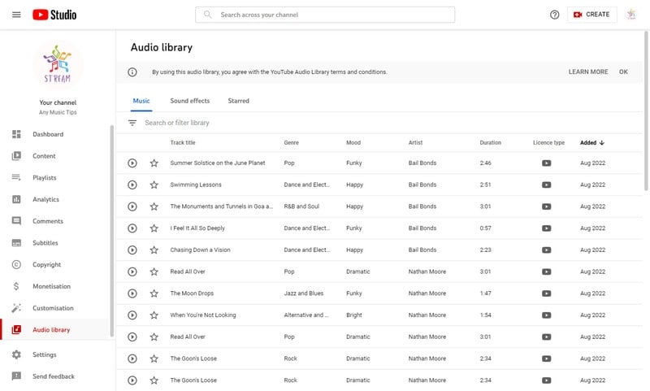Click LEARN MORE in the terms banner
The width and height of the screenshot is (650, 391).
pyautogui.click(x=588, y=72)
